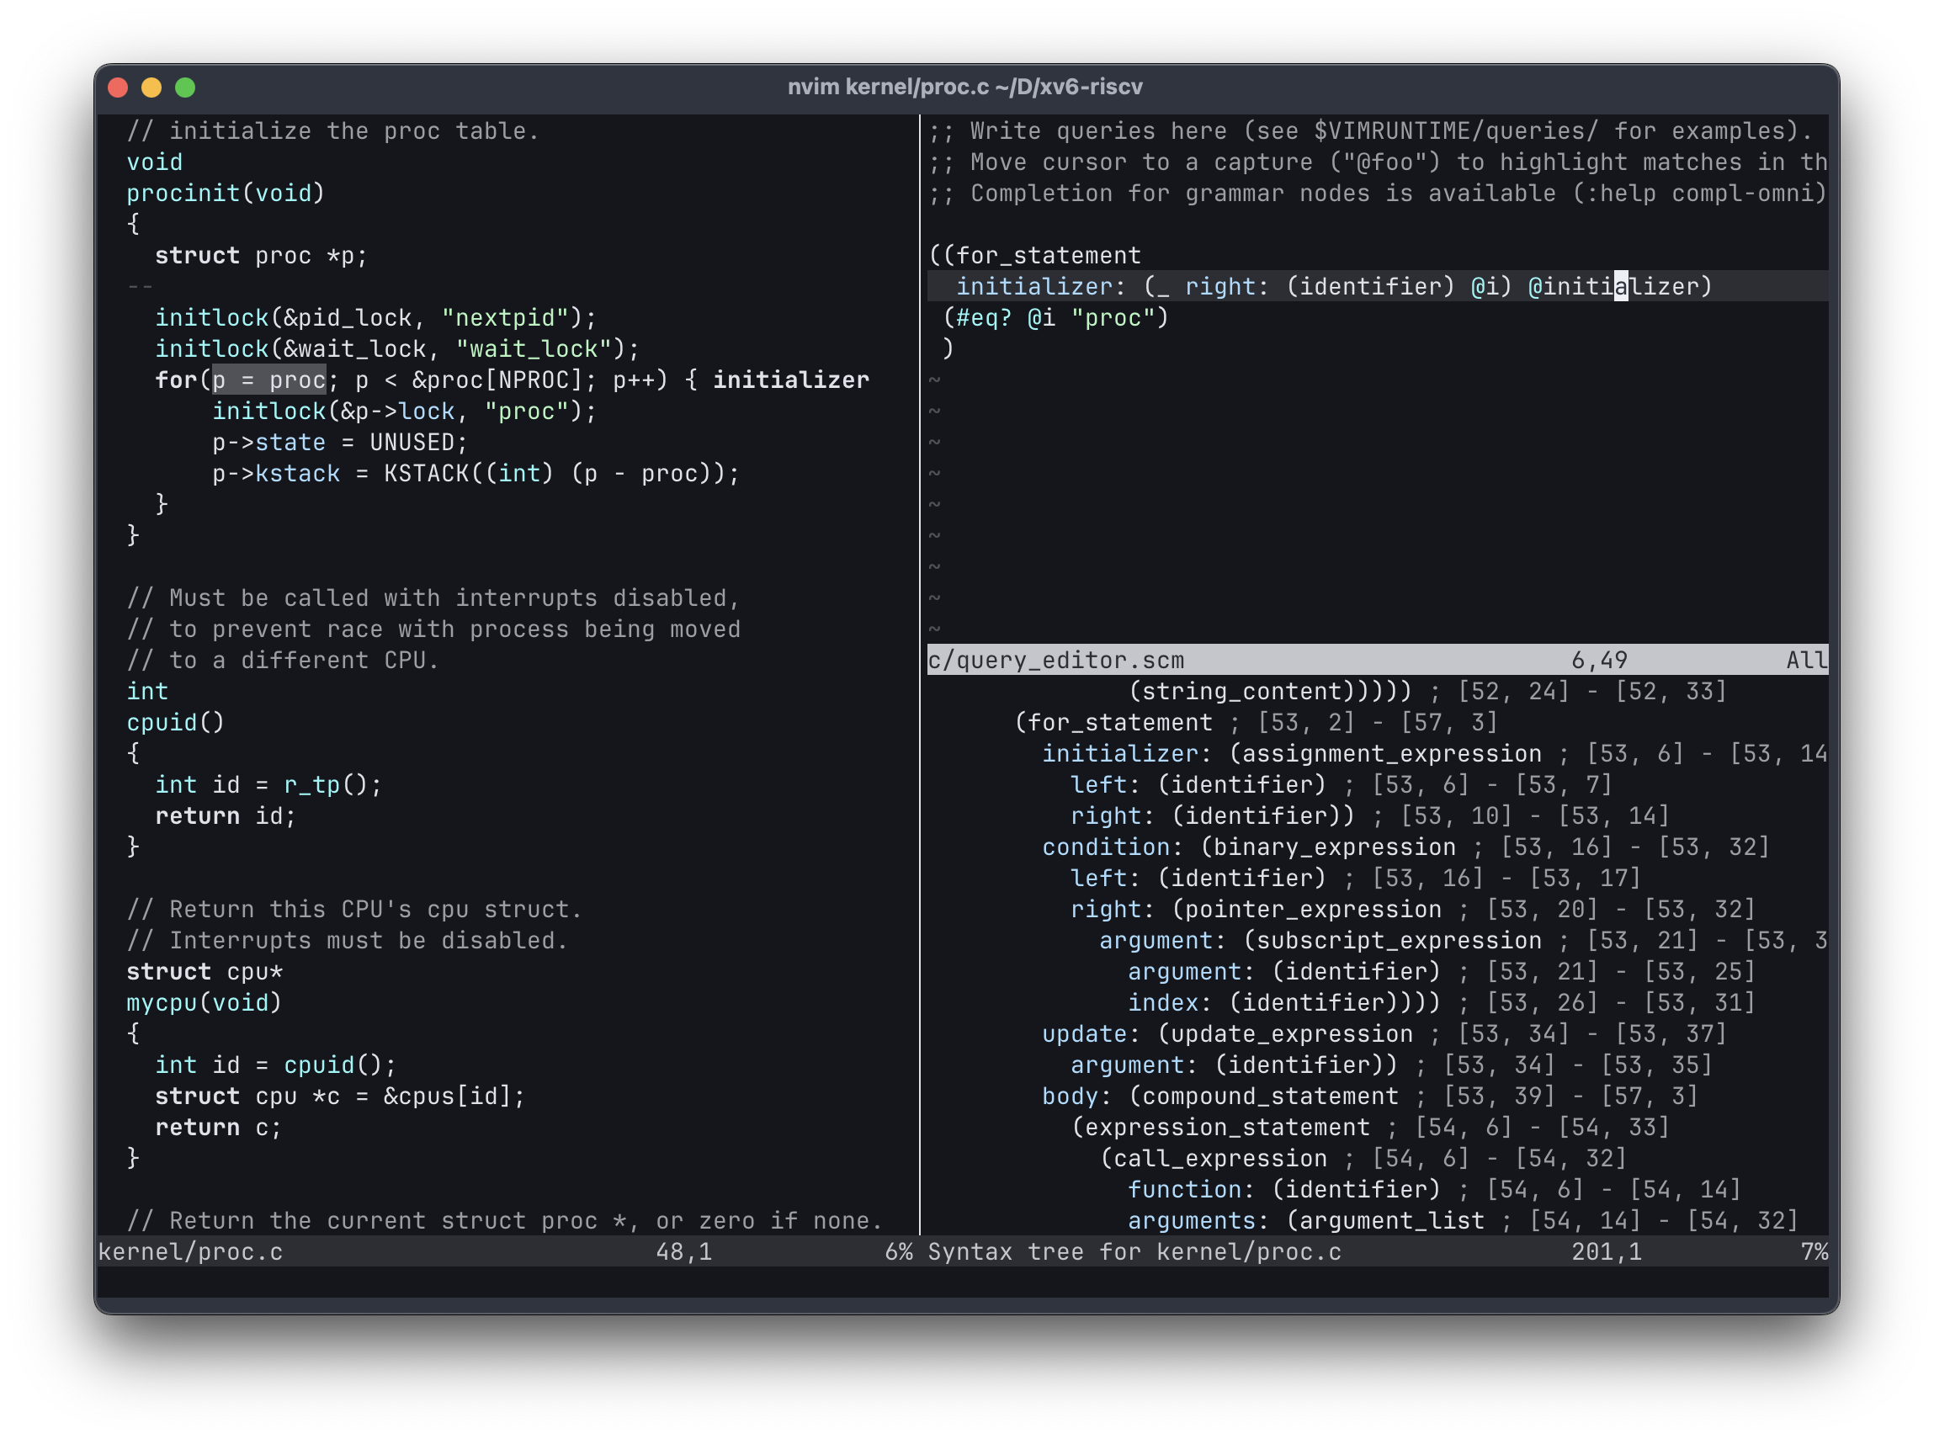Click the @initializer capture in the query
Image resolution: width=1934 pixels, height=1439 pixels.
[x=1618, y=286]
